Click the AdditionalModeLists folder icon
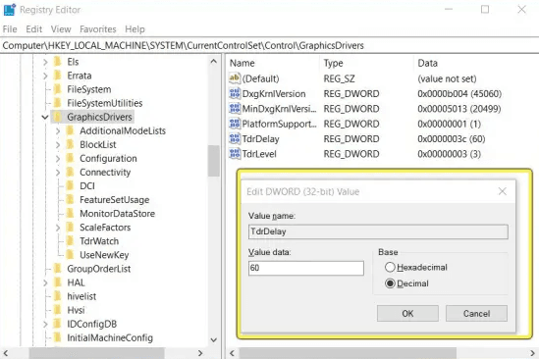This screenshot has width=539, height=359. click(x=70, y=130)
